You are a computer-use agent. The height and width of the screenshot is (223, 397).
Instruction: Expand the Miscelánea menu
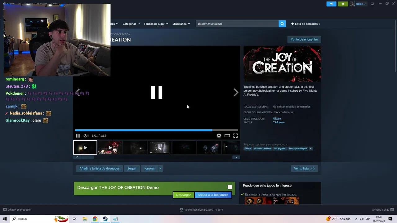[181, 24]
